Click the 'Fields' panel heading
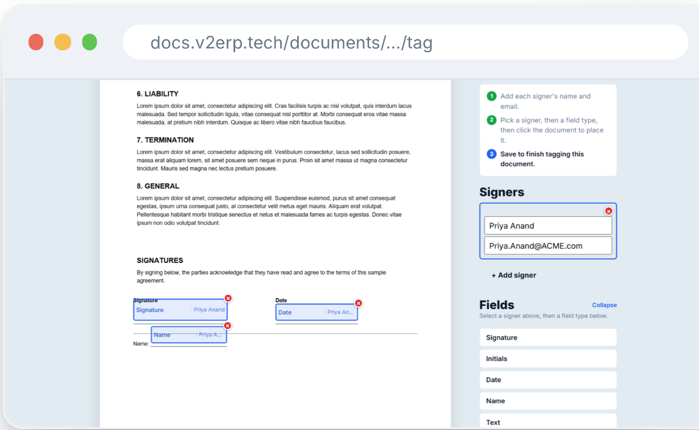699x430 pixels. [497, 305]
